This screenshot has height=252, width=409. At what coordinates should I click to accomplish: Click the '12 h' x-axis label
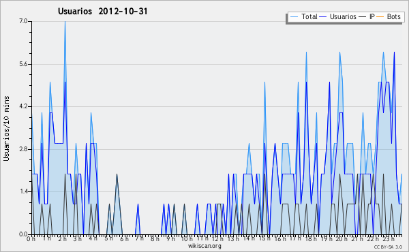(x=217, y=239)
